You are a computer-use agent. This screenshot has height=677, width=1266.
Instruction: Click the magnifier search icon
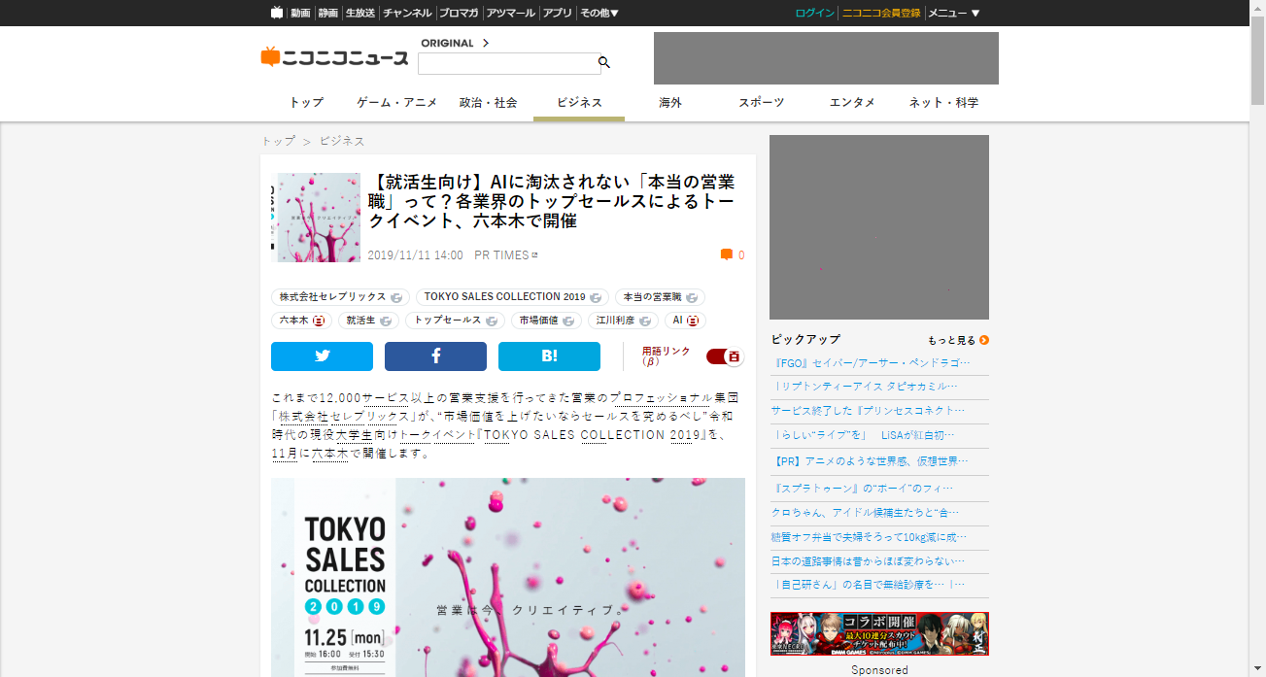(604, 62)
